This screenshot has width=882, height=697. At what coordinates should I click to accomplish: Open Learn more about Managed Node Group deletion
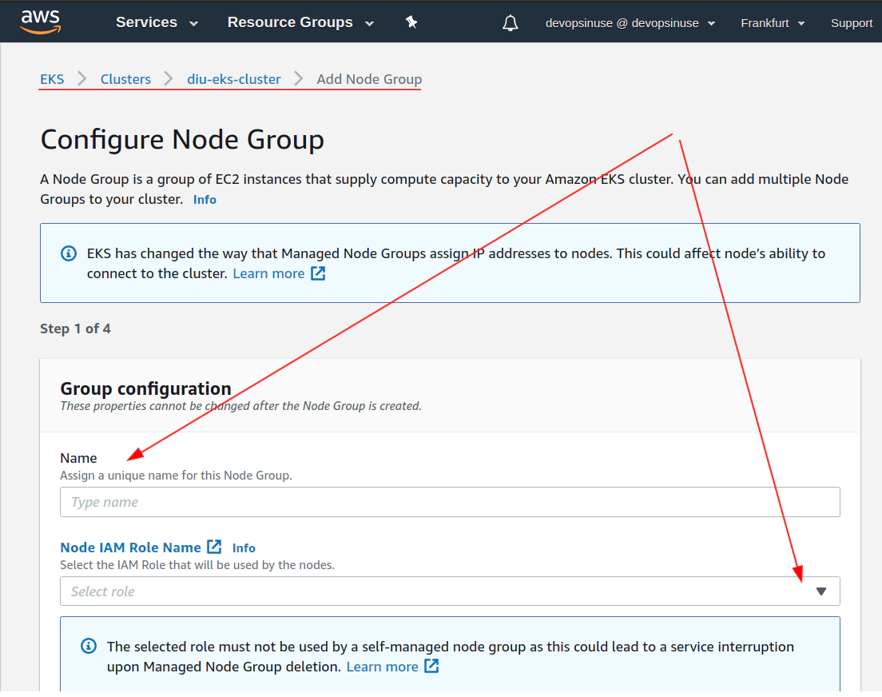click(383, 667)
